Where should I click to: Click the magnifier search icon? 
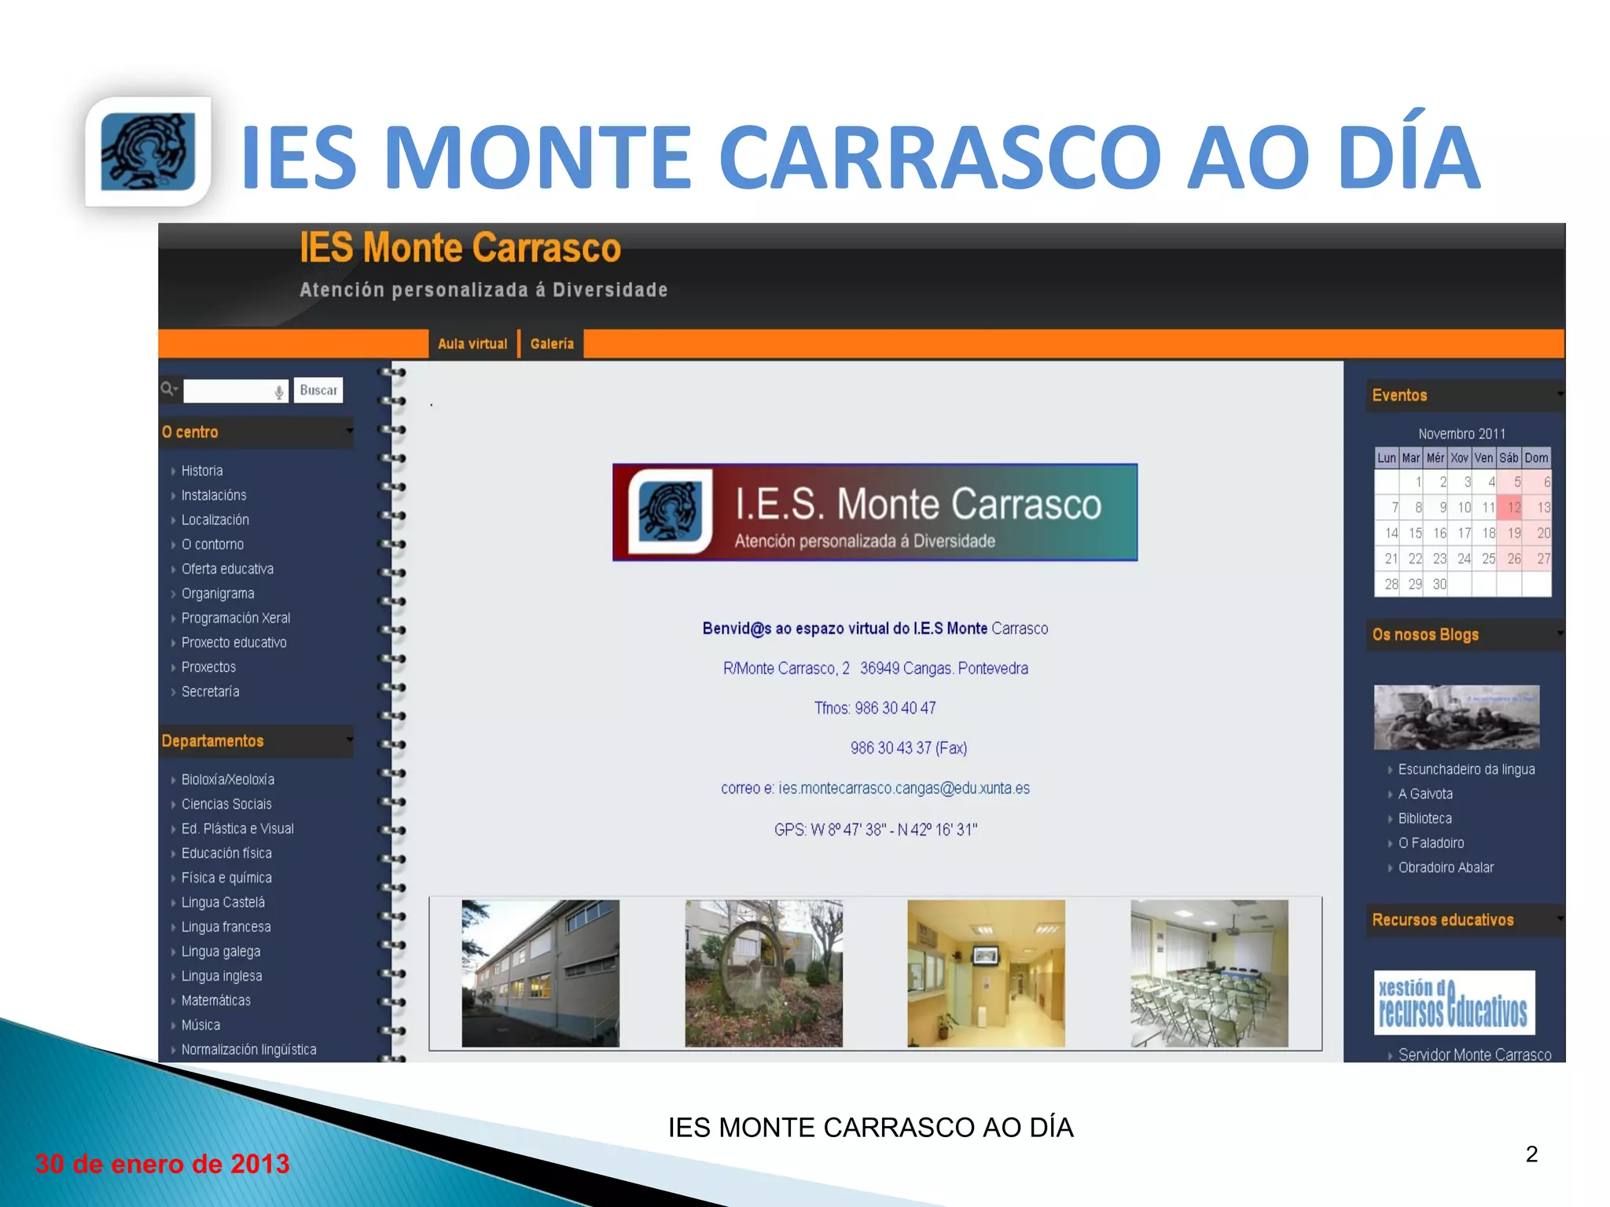[x=168, y=389]
